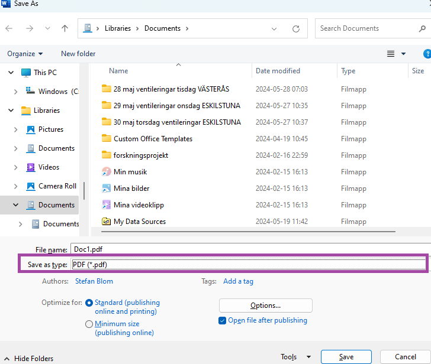This screenshot has width=431, height=364.
Task: Select Standard publishing online and printing option
Action: tap(123, 307)
